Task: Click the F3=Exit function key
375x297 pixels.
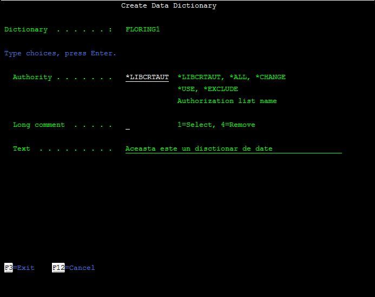Action: click(x=19, y=268)
